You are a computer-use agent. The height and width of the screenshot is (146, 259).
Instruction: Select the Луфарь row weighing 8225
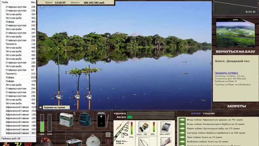click(x=19, y=77)
